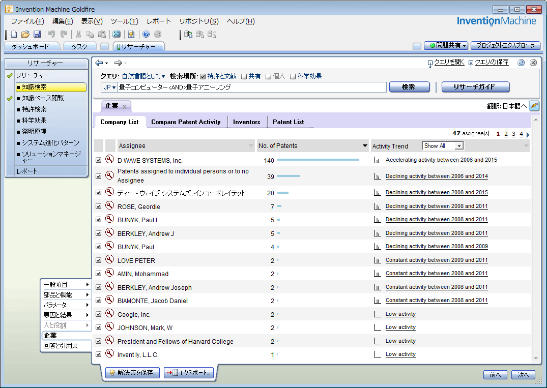Click the lightbulb document toolbar icon
The image size is (547, 388).
click(x=131, y=34)
